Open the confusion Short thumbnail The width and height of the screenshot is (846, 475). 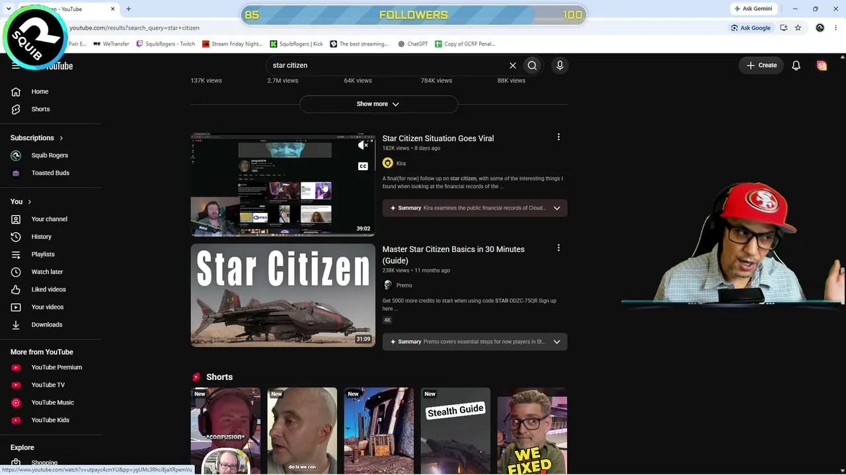tap(225, 431)
